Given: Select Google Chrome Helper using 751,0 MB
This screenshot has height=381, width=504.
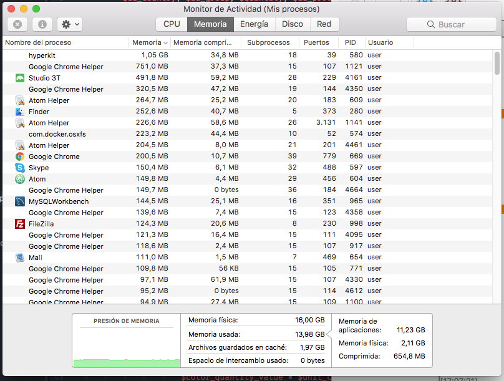Looking at the screenshot, I should click(x=248, y=67).
